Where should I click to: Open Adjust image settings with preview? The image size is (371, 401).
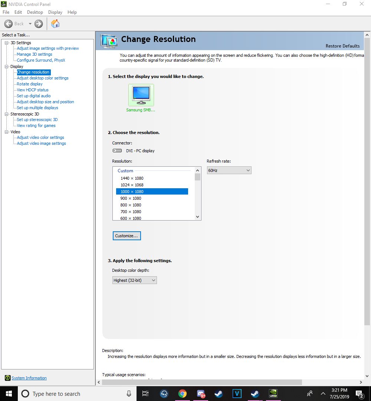48,48
